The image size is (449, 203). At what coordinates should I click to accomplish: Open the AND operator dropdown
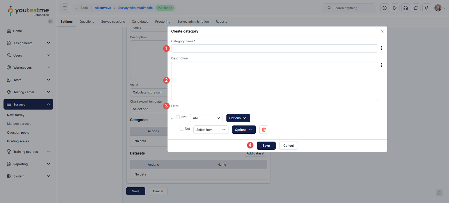[x=206, y=118]
